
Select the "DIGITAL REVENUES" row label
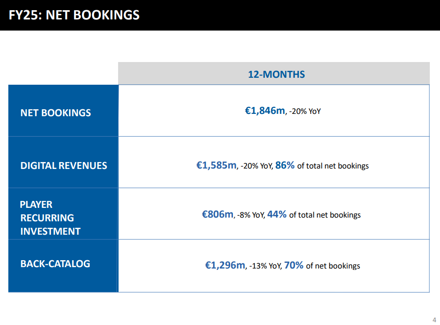tap(63, 166)
